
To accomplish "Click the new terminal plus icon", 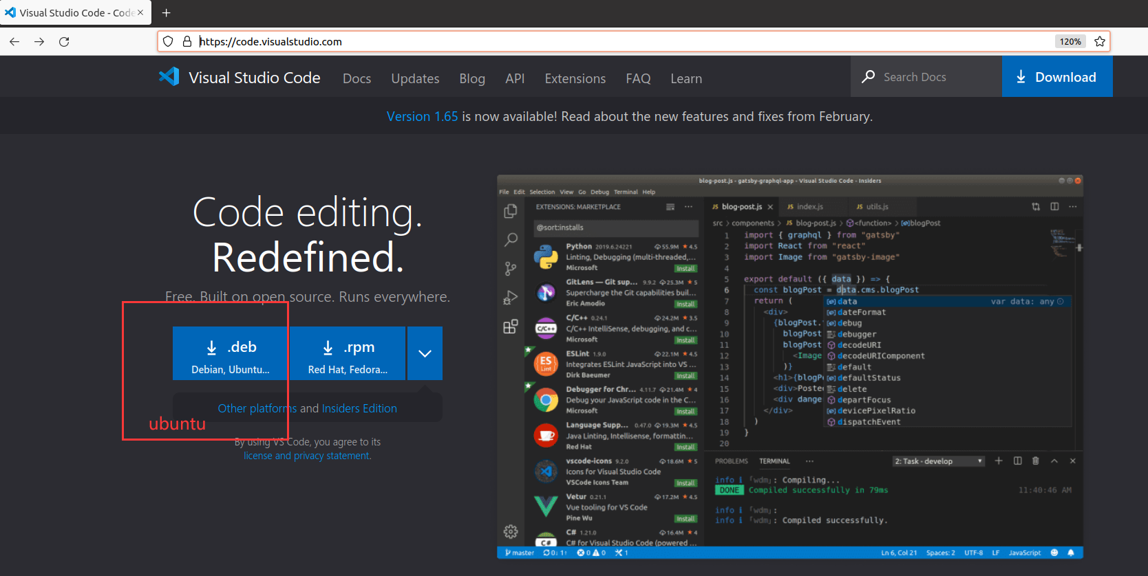I will tap(999, 461).
